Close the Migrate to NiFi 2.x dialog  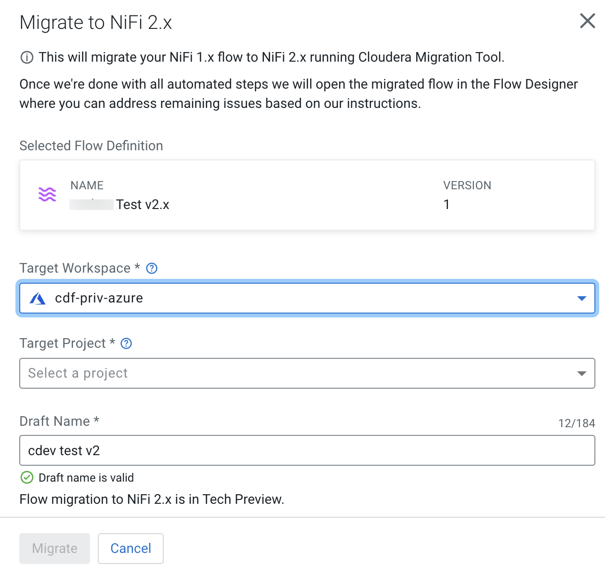click(x=587, y=21)
